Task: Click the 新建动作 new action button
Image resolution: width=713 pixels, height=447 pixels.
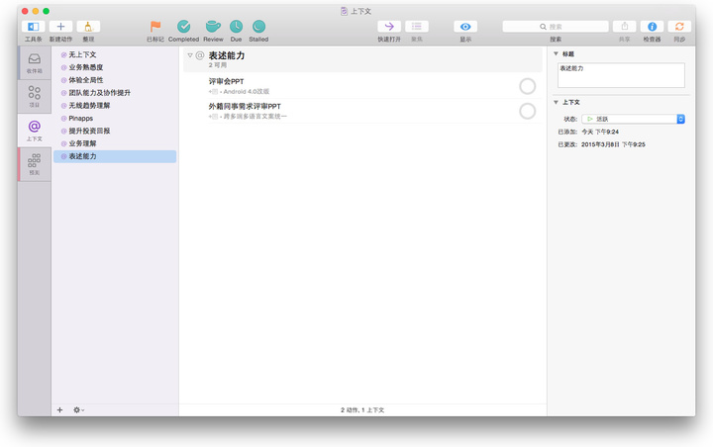Action: 60,27
